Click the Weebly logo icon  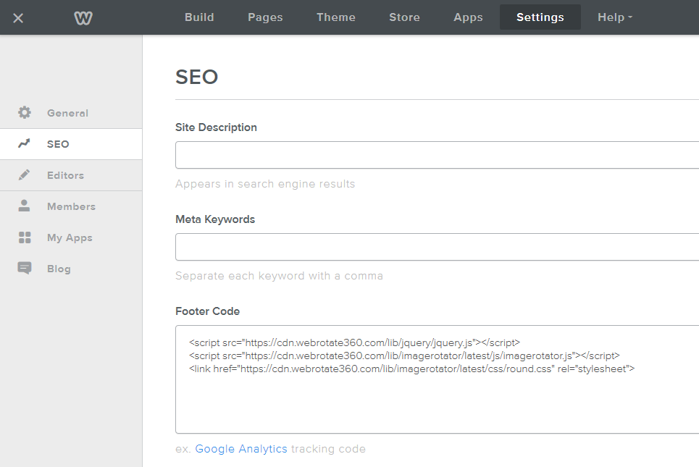coord(83,18)
